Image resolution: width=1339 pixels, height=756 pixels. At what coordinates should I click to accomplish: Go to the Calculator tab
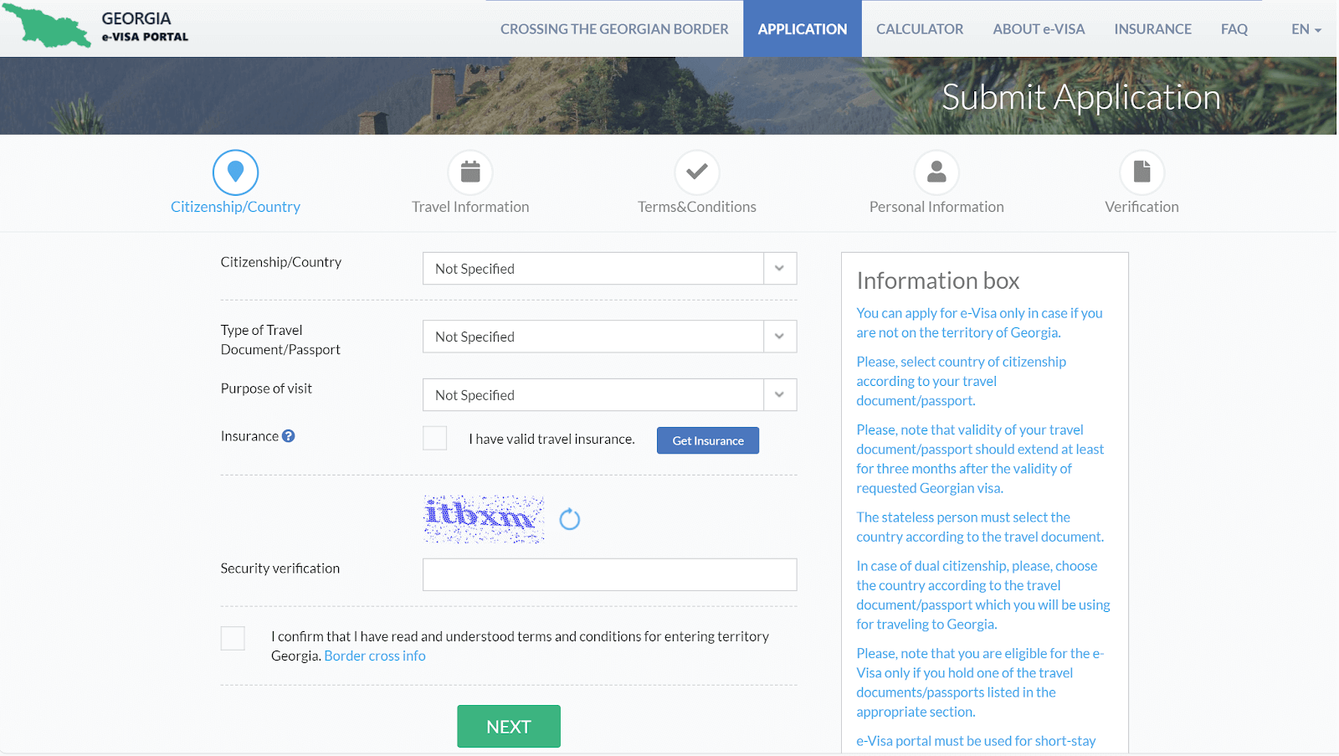919,29
